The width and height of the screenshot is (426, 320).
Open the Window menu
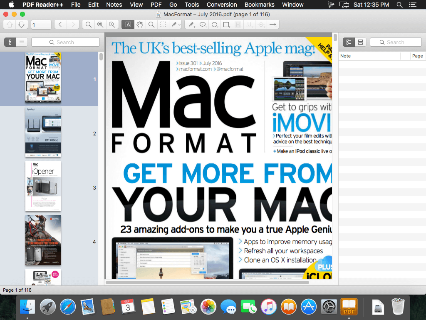tap(292, 5)
